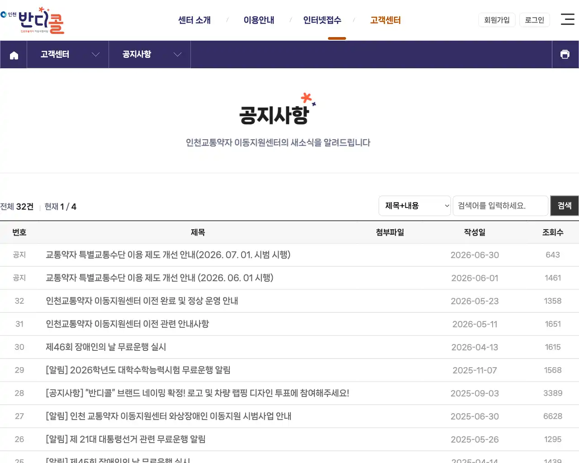Viewport: 579px width, 463px height.
Task: Select view count 3389
Action: tap(553, 393)
